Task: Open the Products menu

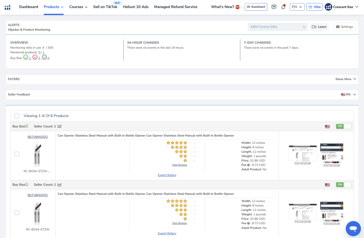Action: [x=54, y=7]
